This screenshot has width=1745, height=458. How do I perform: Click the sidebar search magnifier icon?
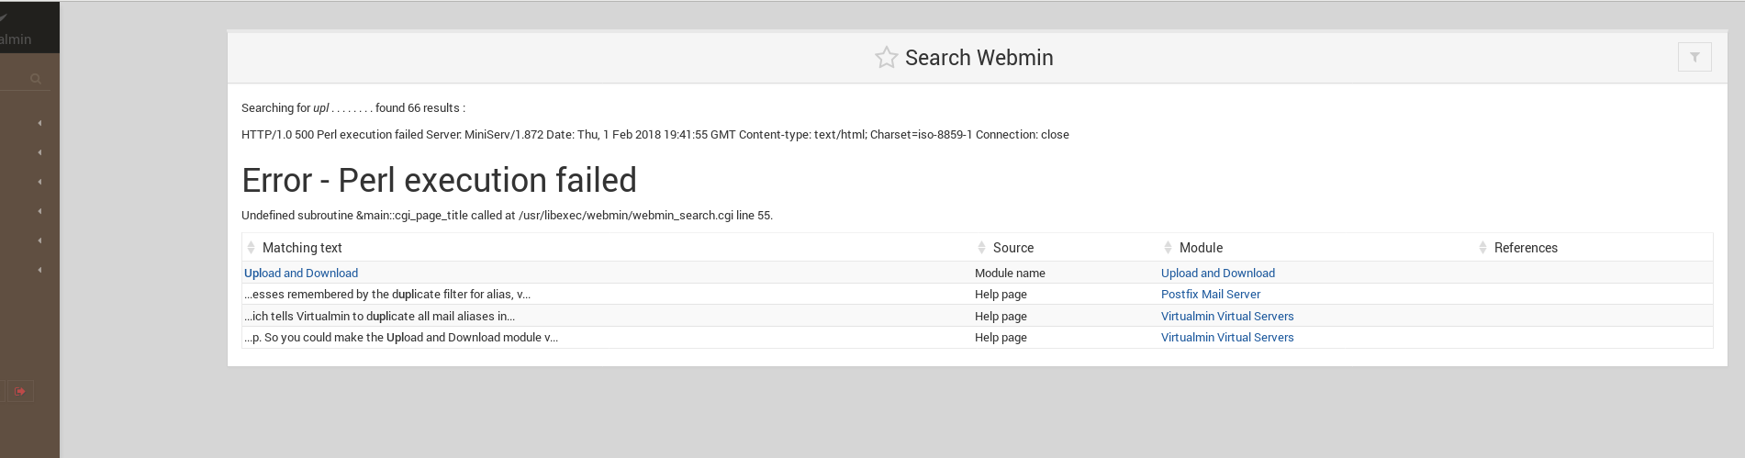click(36, 79)
